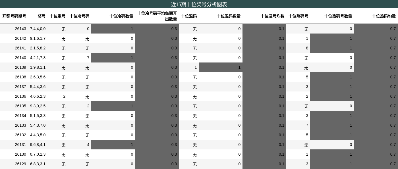Select prize number 4,4,3,5,0
The width and height of the screenshot is (398, 169).
38,135
